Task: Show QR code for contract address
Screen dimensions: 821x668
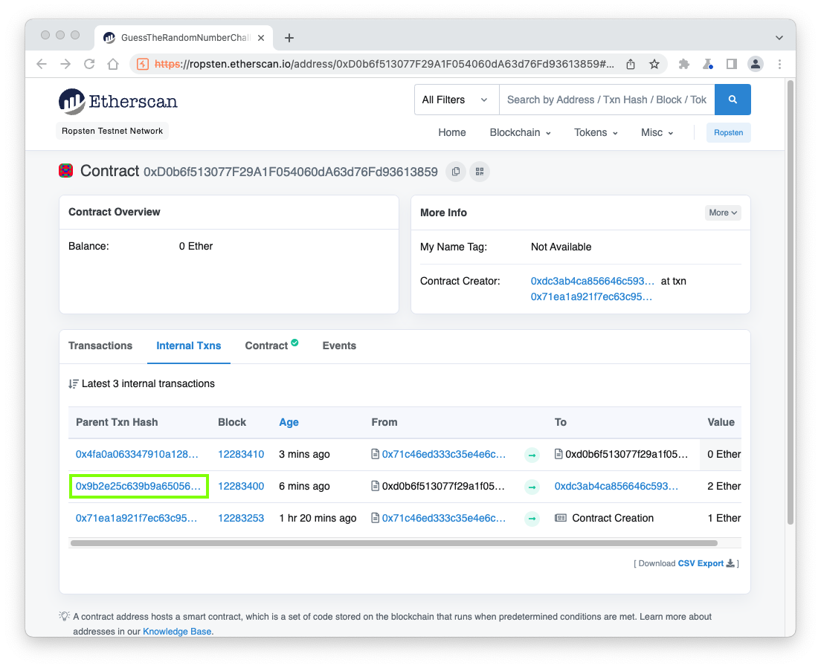Action: pos(480,172)
